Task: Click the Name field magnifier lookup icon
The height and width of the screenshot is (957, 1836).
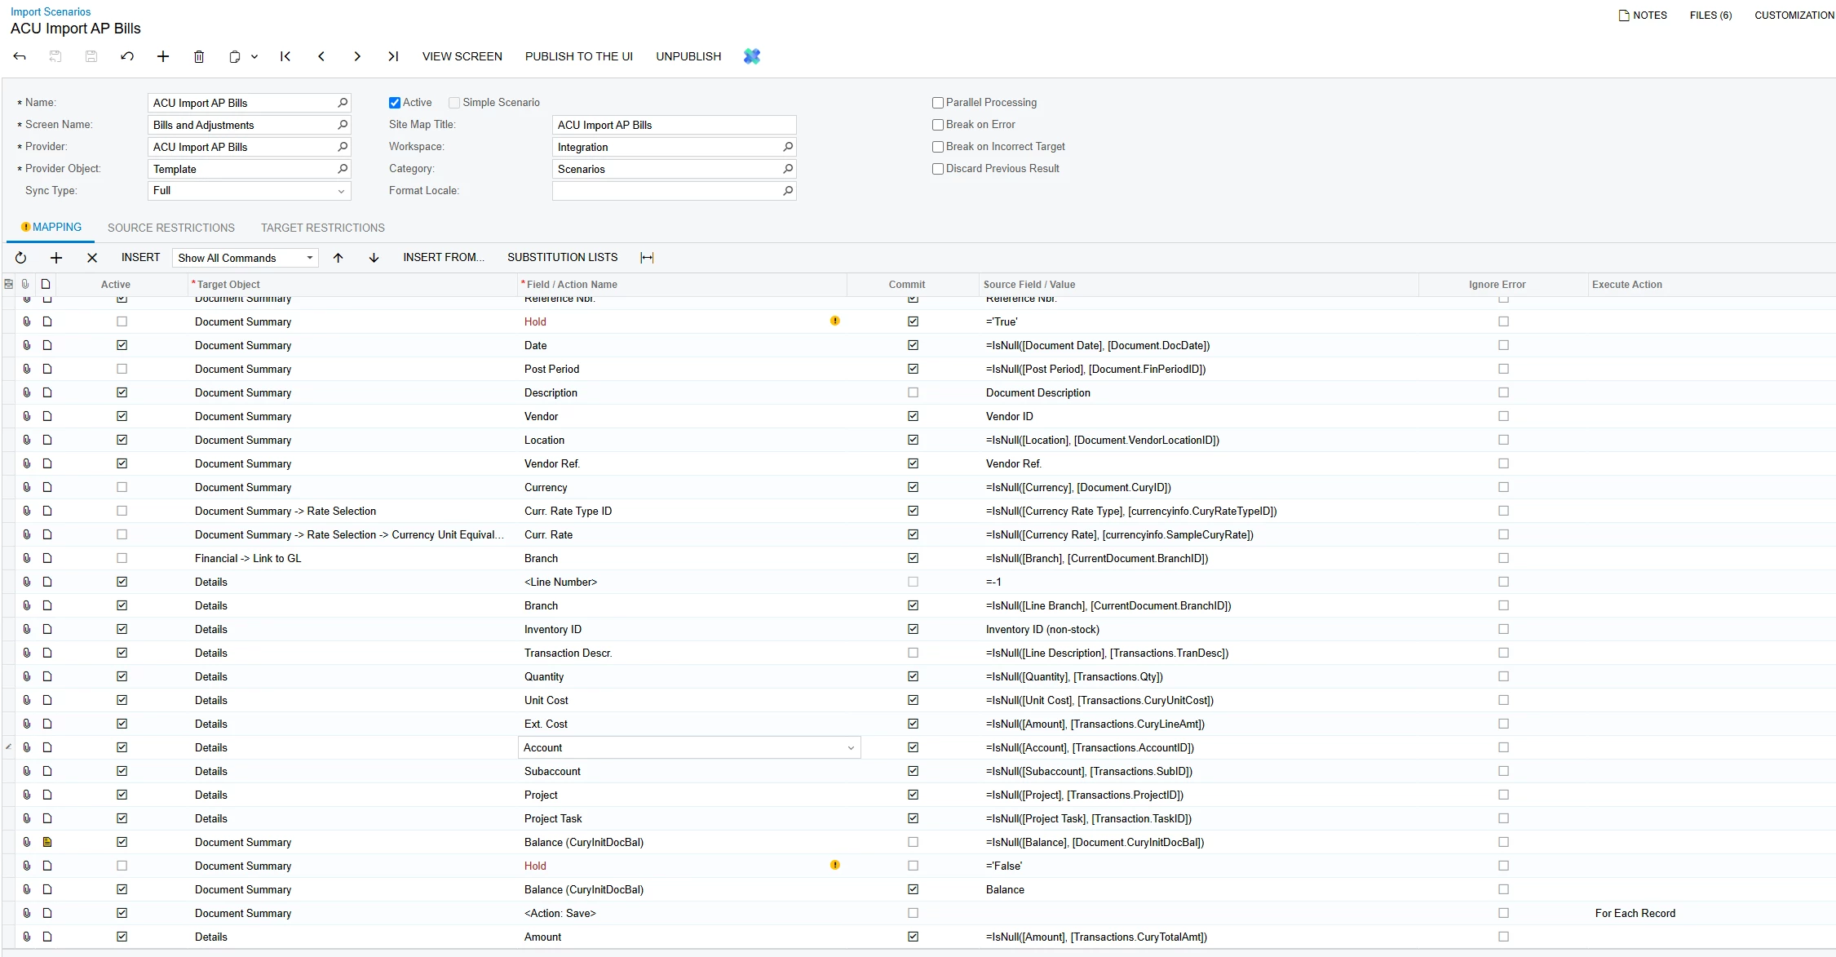Action: coord(343,103)
